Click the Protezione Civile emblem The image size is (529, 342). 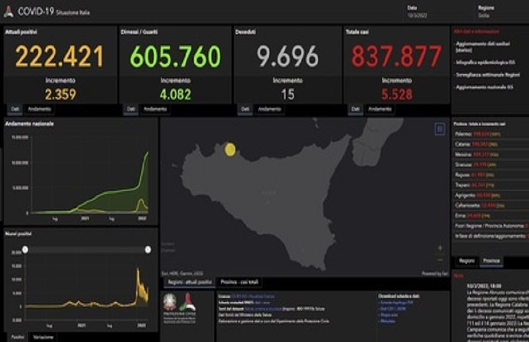[187, 304]
